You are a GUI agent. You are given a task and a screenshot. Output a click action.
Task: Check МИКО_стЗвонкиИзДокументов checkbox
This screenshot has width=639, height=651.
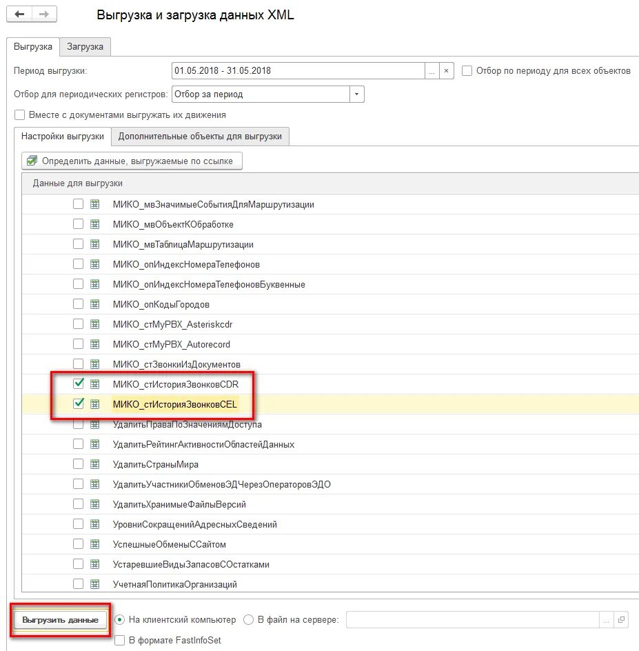78,363
